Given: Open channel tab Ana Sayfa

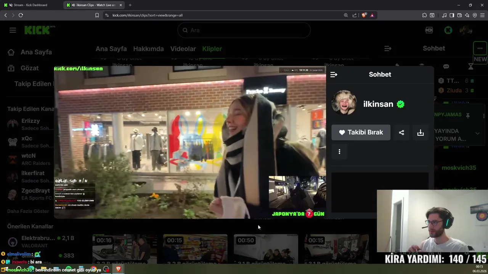Looking at the screenshot, I should click(111, 49).
